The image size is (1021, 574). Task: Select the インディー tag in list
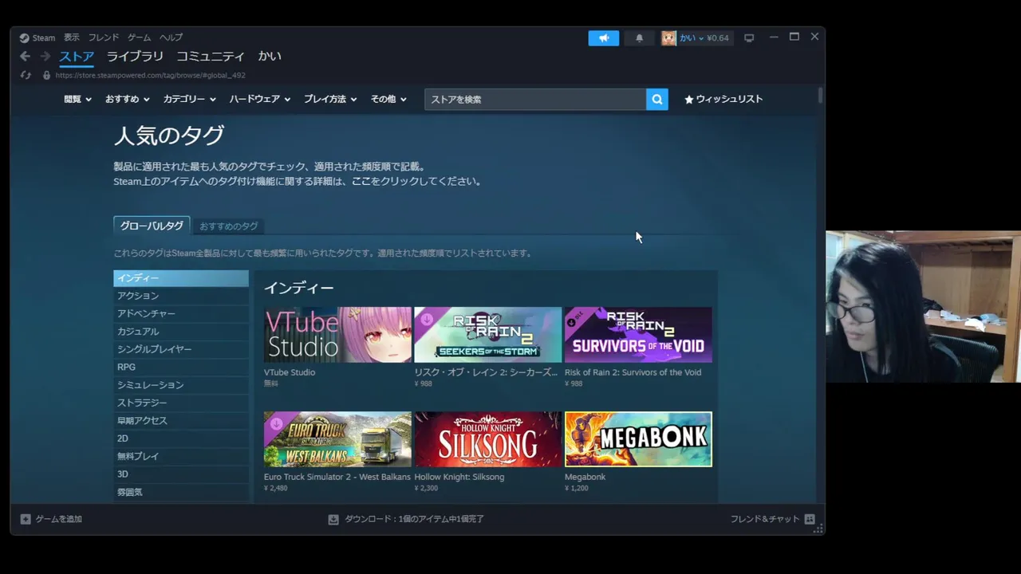(x=181, y=278)
